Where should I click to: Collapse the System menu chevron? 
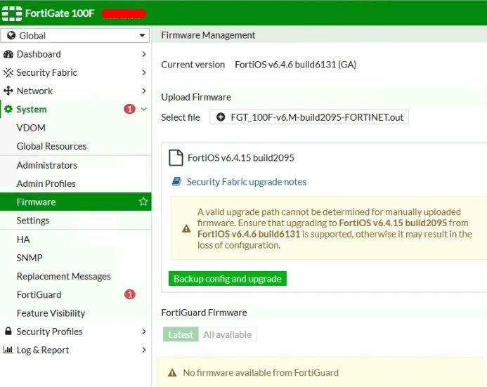144,109
